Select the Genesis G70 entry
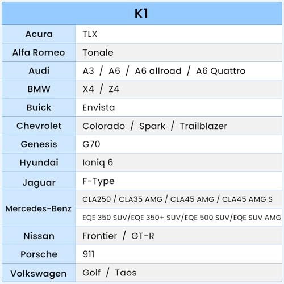This screenshot has width=284, height=284. tap(91, 144)
